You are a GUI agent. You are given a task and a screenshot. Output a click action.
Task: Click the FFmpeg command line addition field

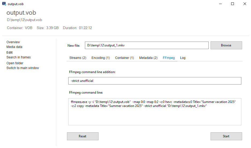click(155, 81)
